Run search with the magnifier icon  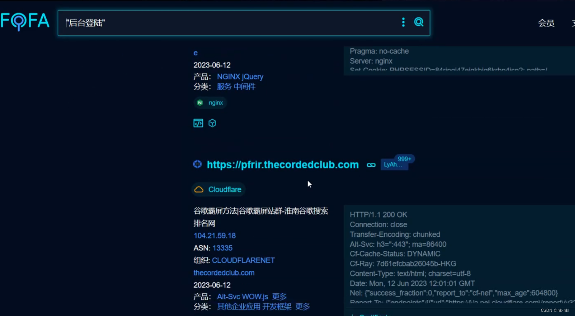point(419,22)
